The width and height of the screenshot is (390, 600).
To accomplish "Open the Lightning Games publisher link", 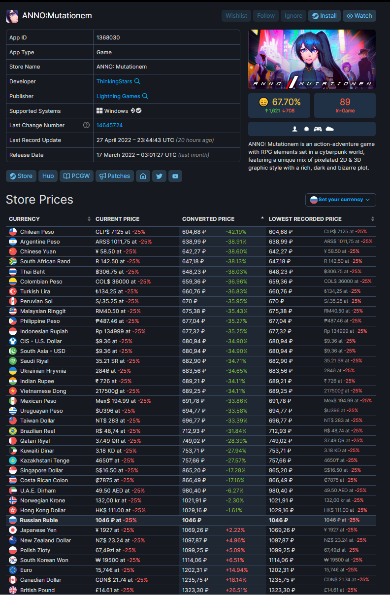I will [118, 96].
